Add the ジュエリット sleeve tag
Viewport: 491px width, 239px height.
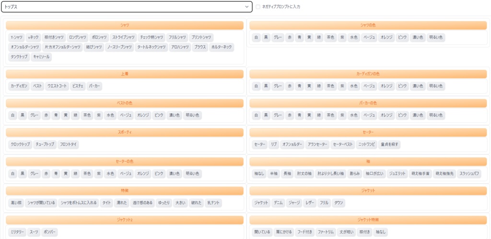[x=397, y=174]
